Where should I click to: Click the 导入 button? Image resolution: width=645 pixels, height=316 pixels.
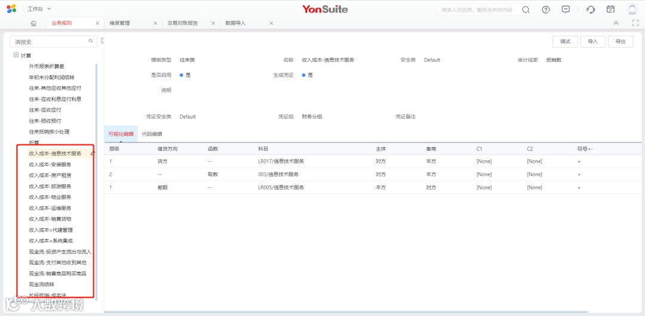[593, 42]
